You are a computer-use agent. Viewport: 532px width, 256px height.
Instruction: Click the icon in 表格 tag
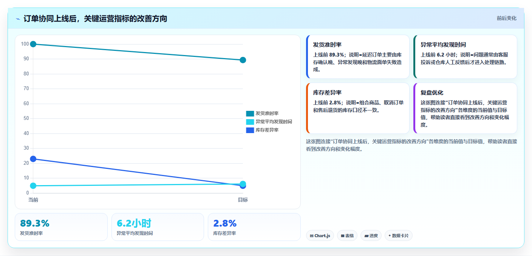pos(342,236)
